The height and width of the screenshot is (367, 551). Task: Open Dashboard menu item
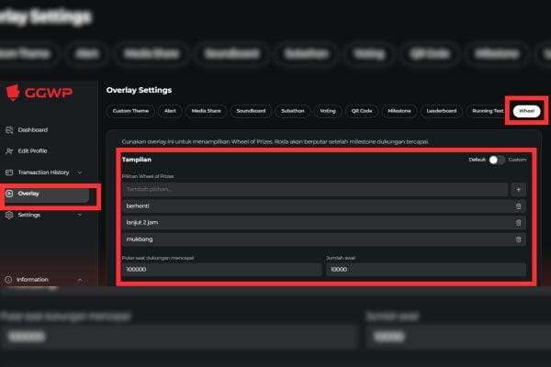click(33, 130)
